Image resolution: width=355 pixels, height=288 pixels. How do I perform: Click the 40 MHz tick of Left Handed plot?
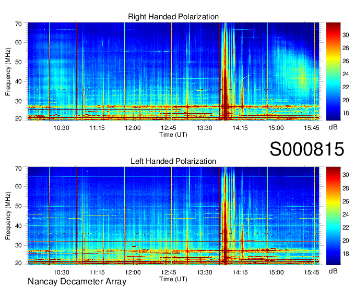18,226
